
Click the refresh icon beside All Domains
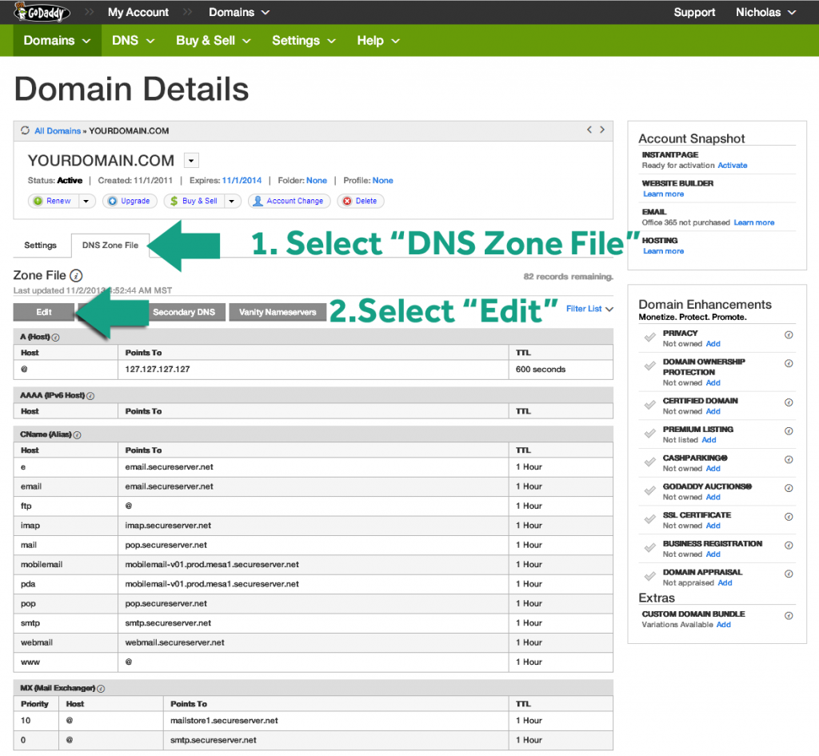tap(25, 130)
